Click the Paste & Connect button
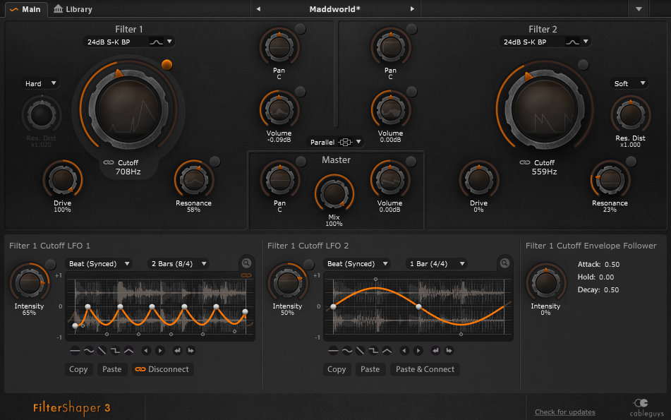The image size is (671, 420). click(x=425, y=369)
